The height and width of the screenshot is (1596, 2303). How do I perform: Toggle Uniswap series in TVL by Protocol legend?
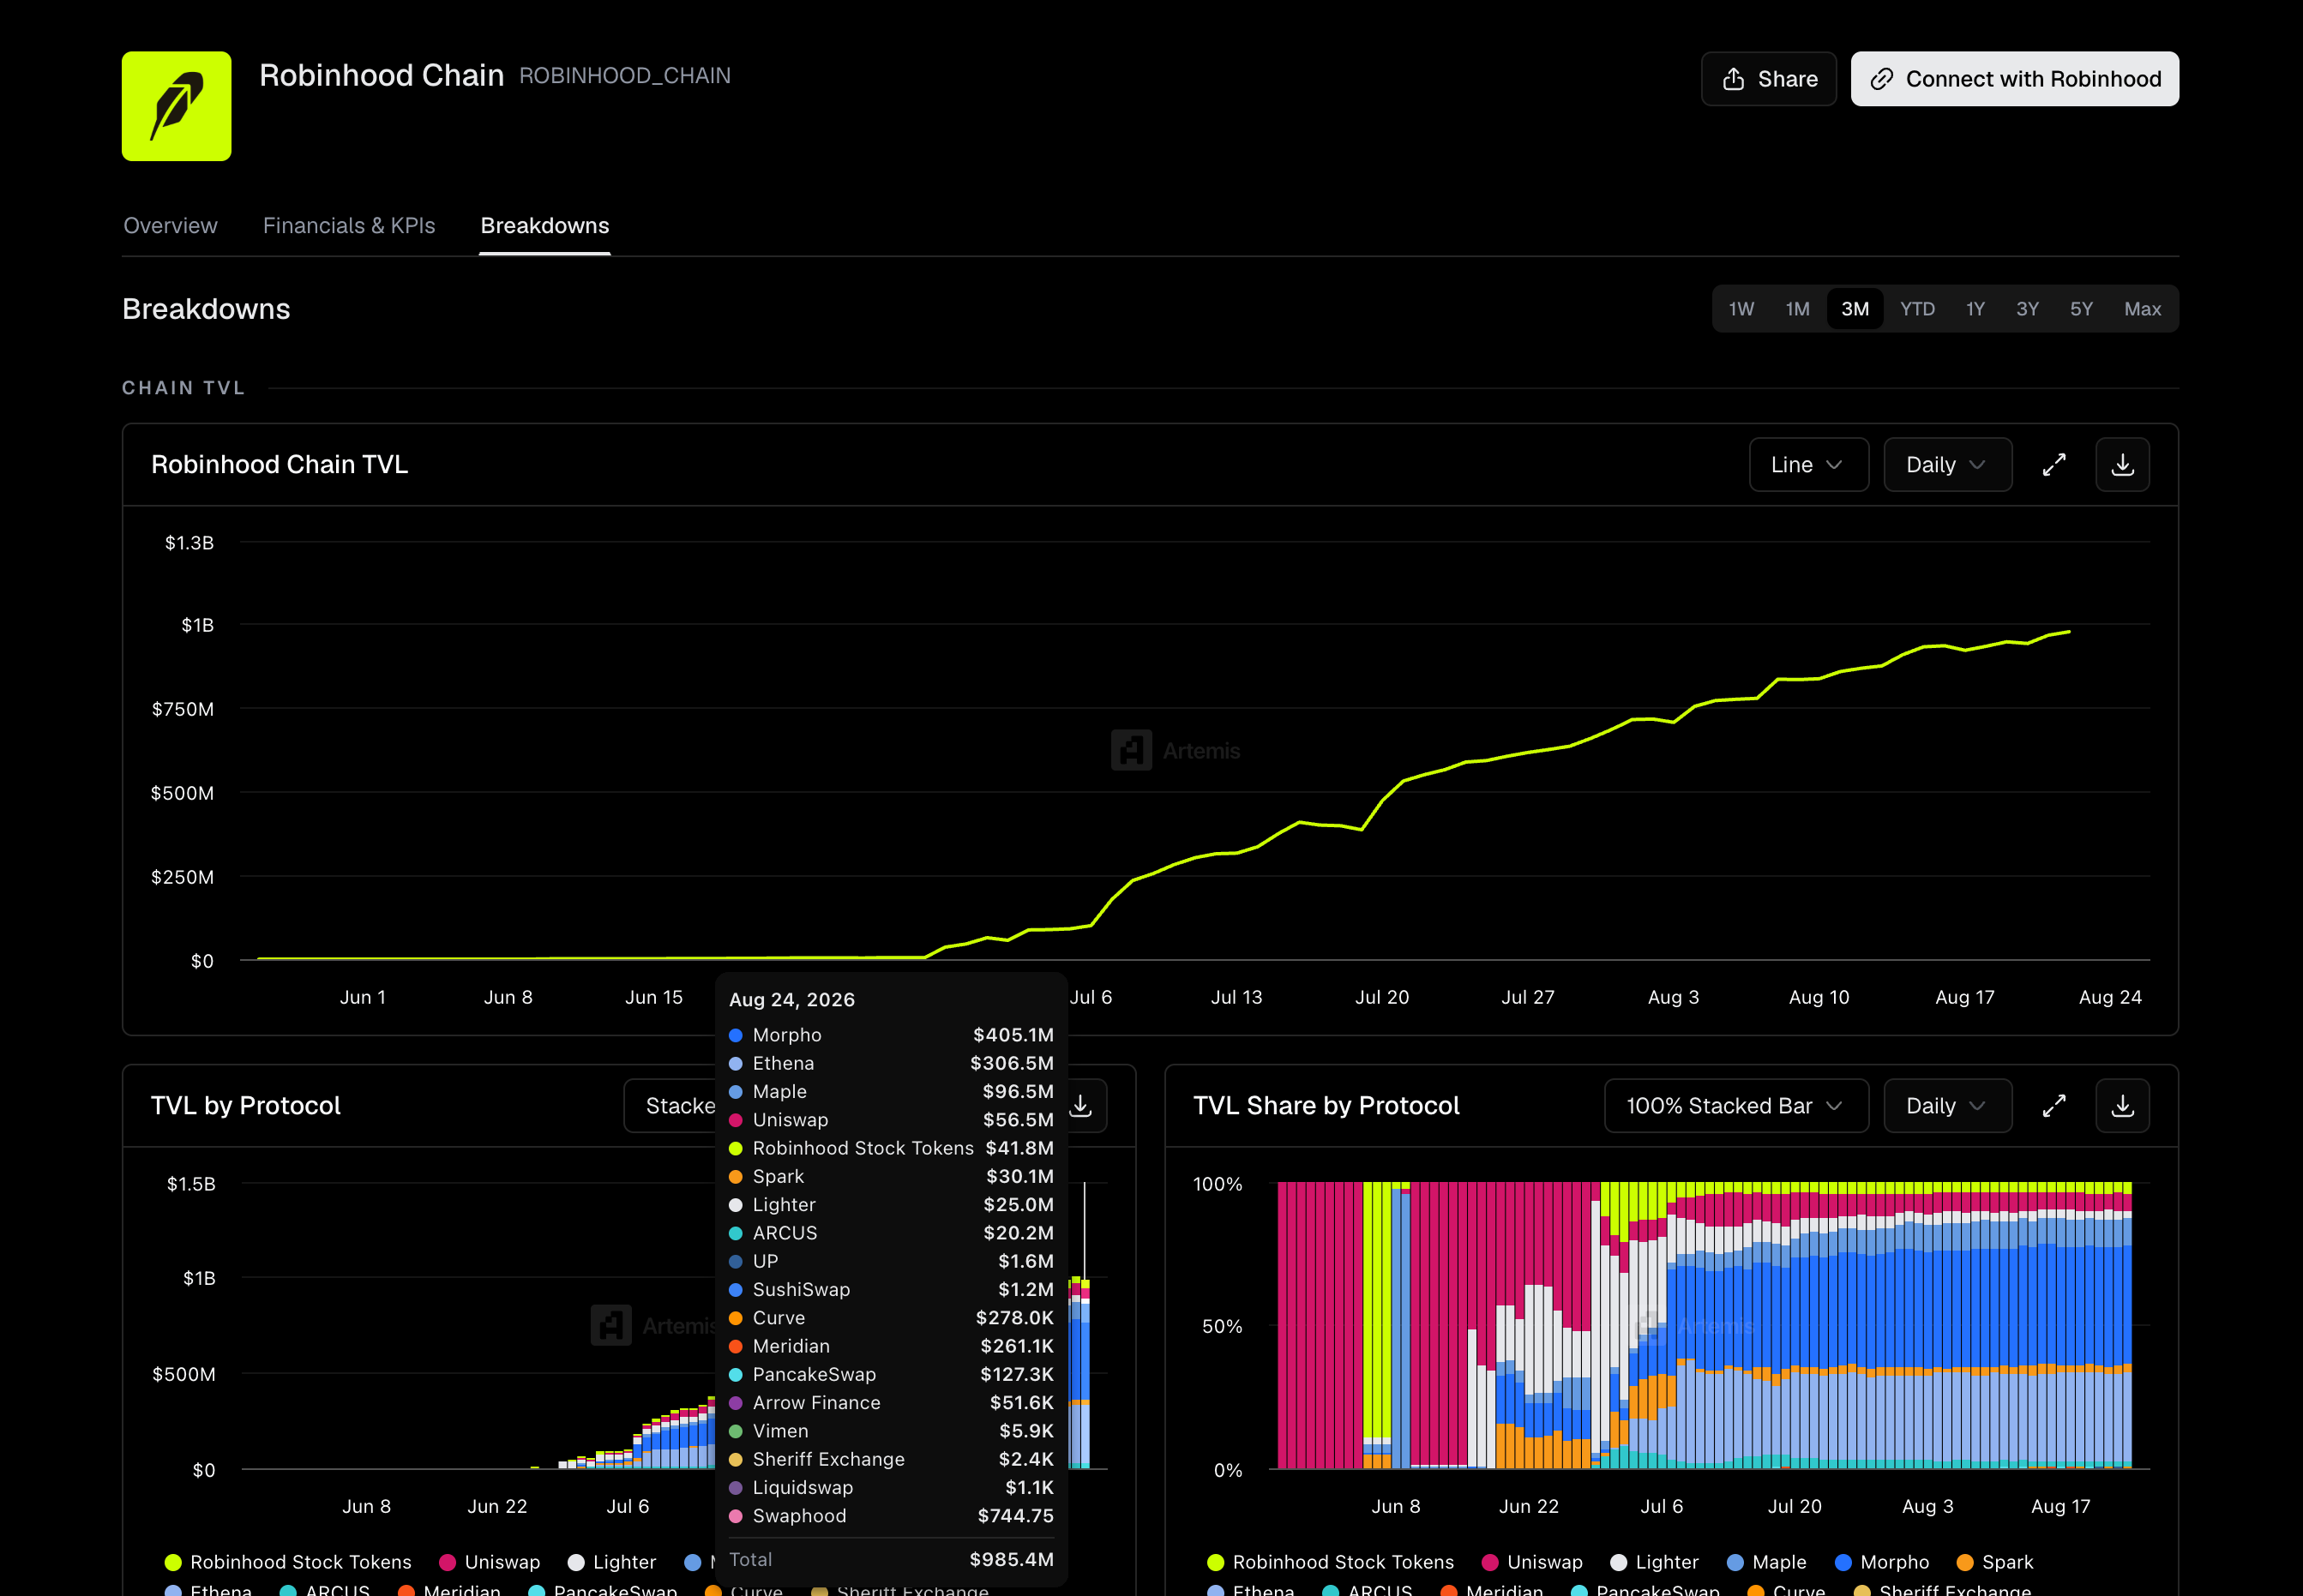point(489,1562)
